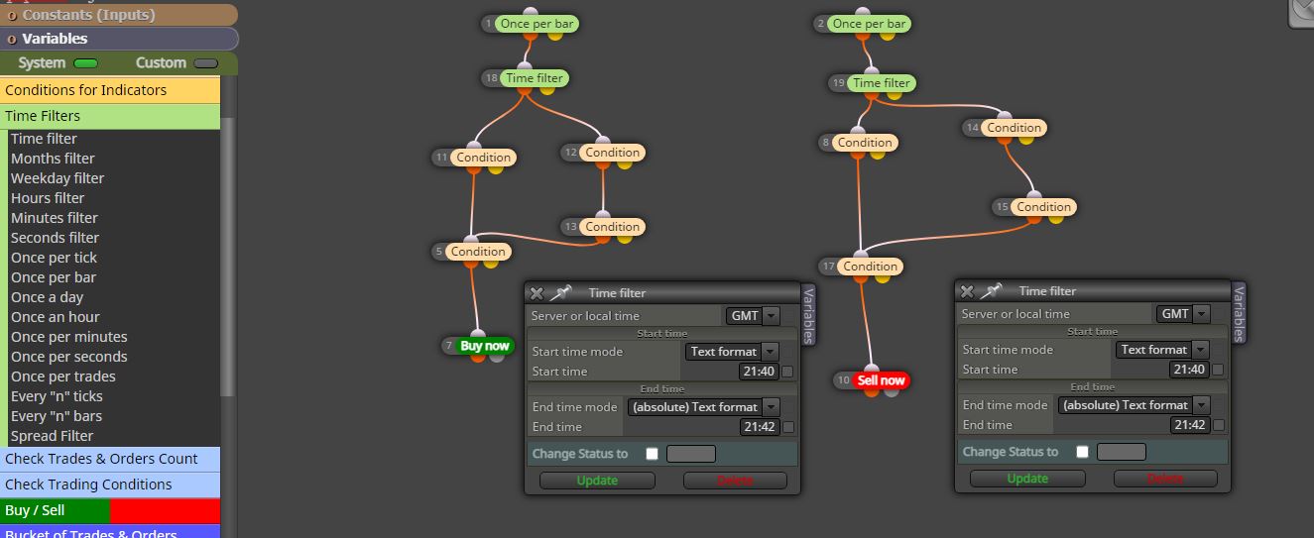Pin the right Time filter dialog
The image size is (1314, 538).
coord(991,290)
